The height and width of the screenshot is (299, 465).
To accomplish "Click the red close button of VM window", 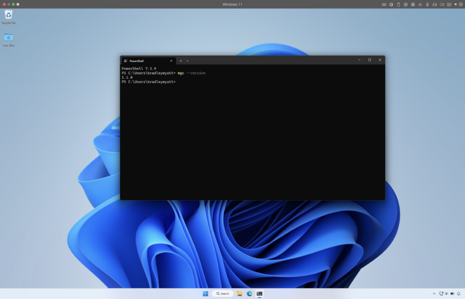I will tap(4, 4).
